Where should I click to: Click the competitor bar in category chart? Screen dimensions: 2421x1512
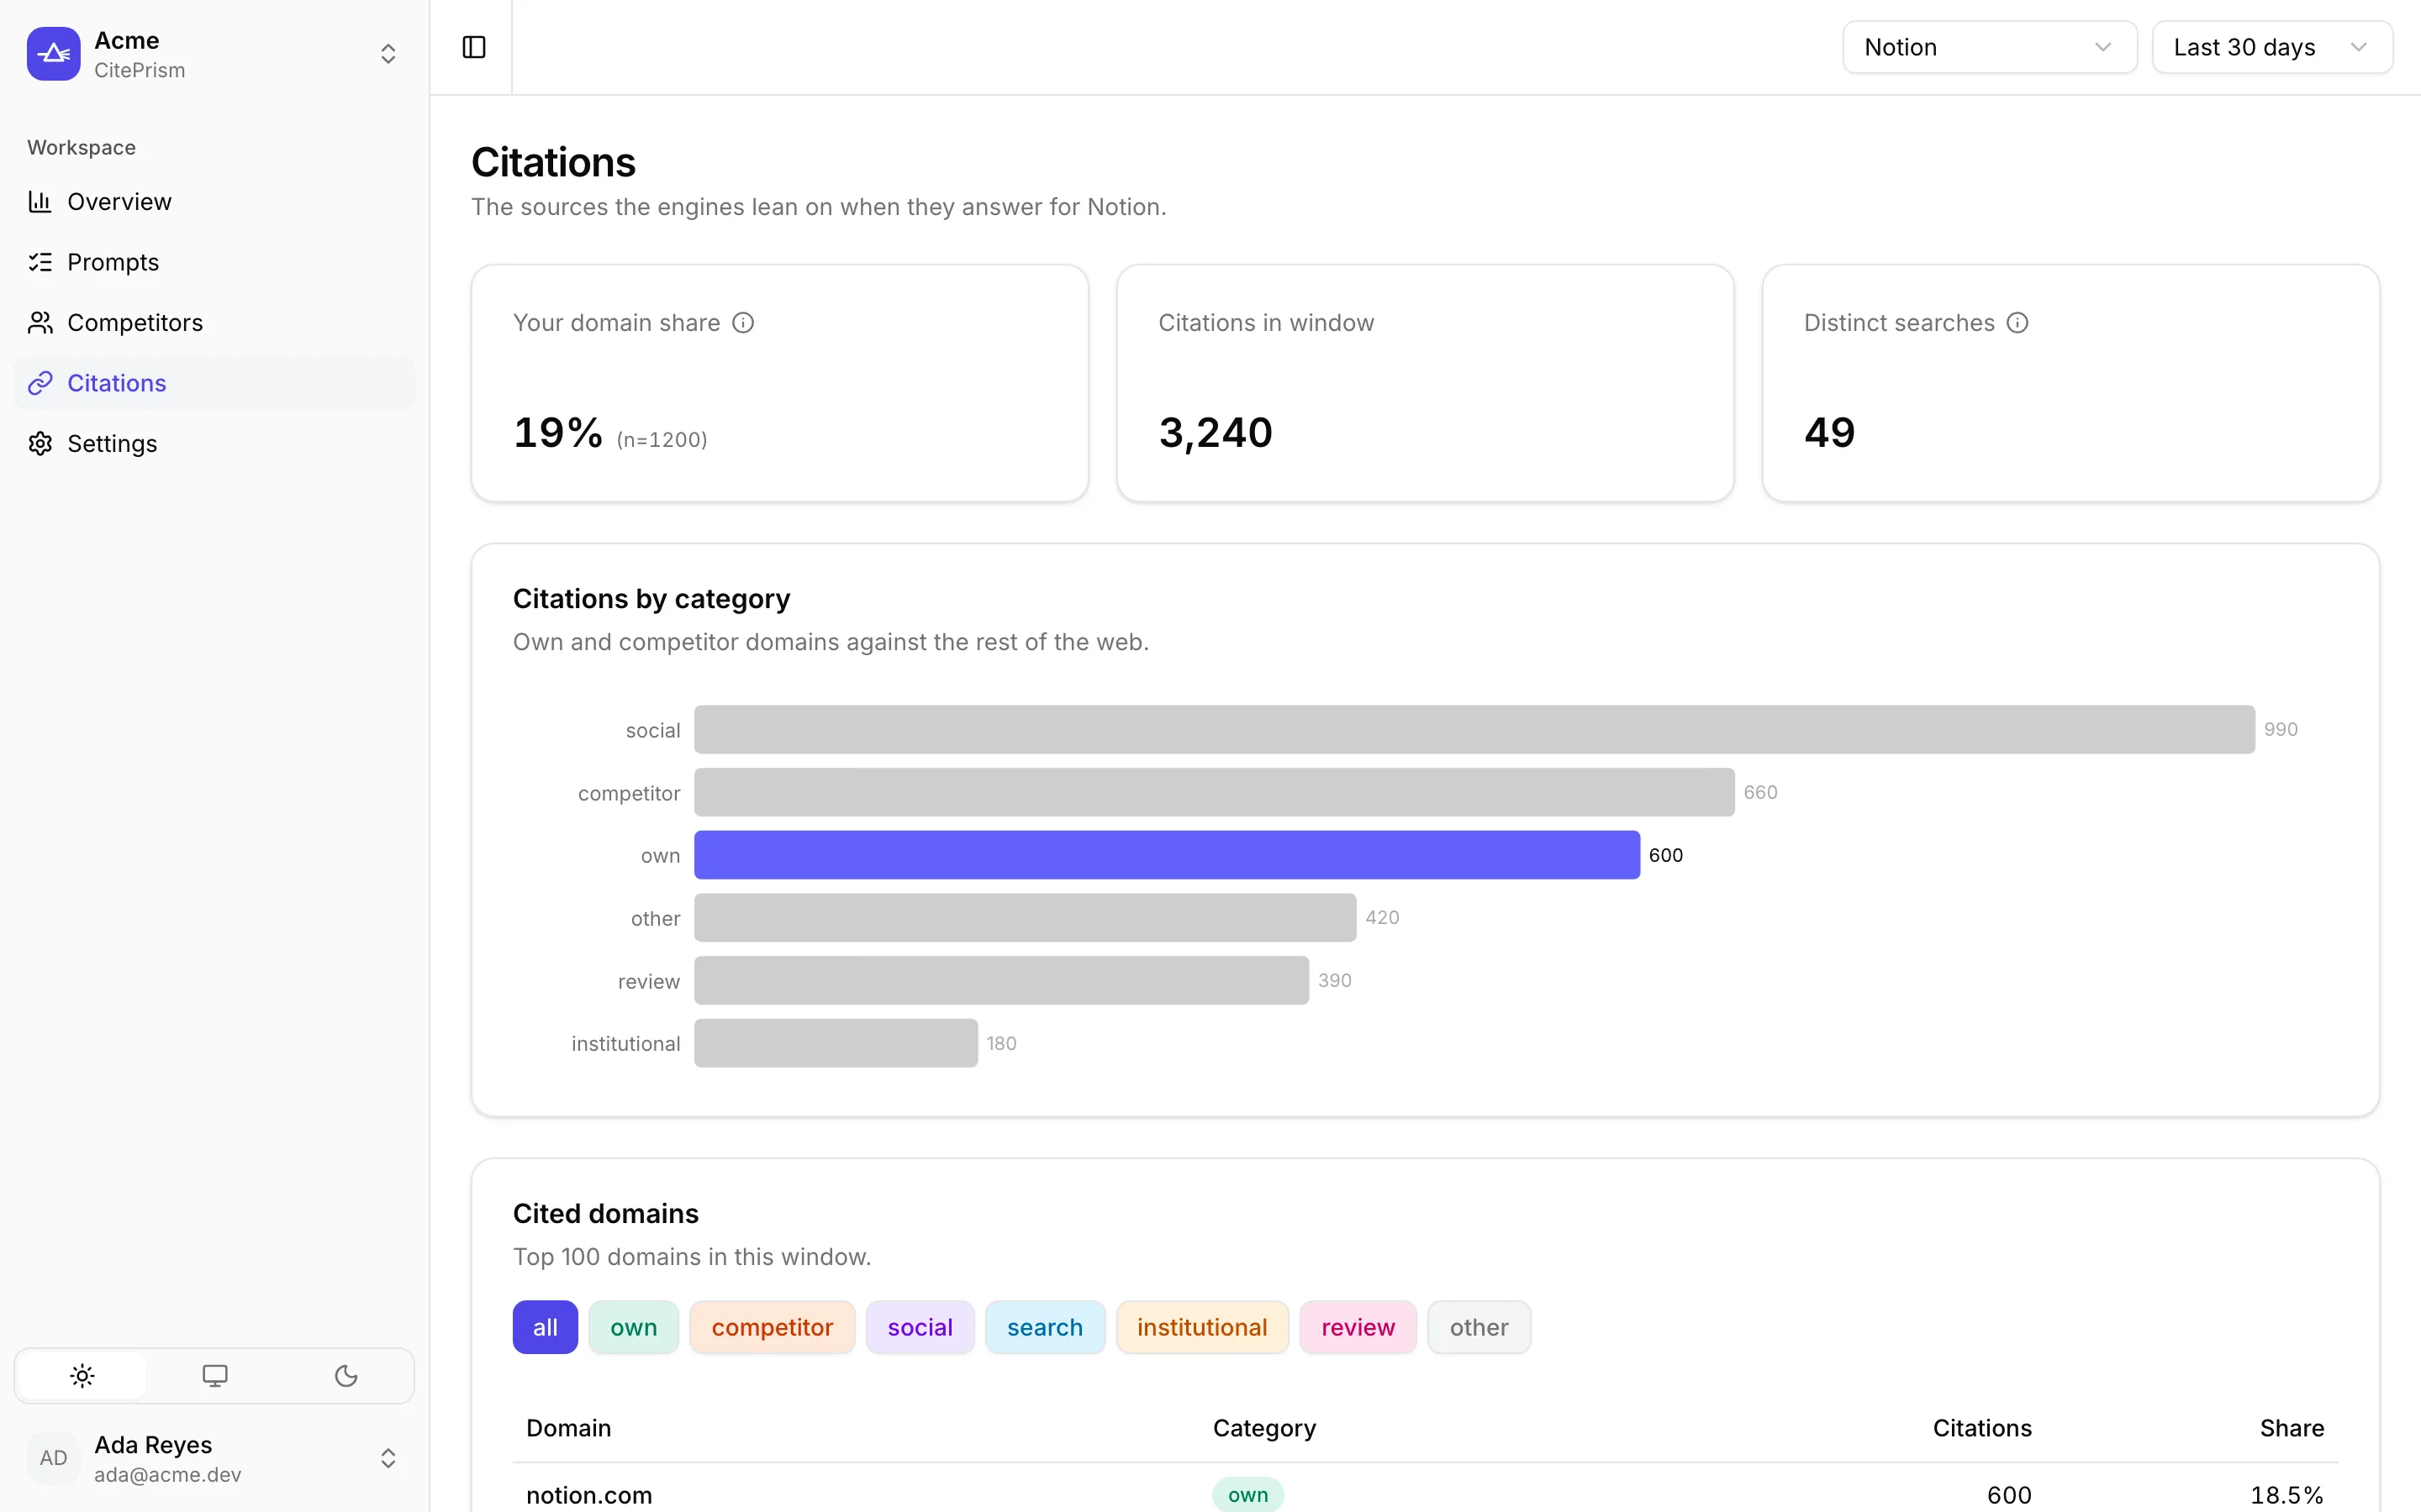(x=1215, y=792)
